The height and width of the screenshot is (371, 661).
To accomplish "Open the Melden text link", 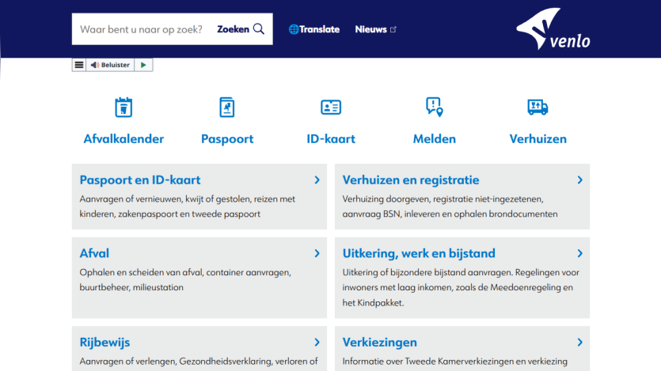I will (x=435, y=139).
